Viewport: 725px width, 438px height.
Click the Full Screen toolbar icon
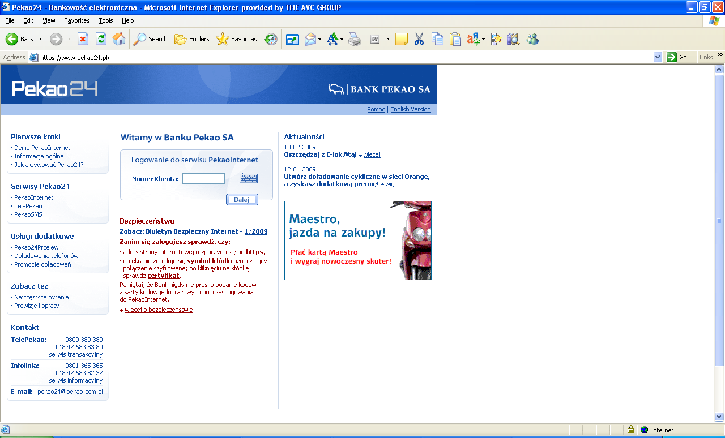tap(292, 39)
